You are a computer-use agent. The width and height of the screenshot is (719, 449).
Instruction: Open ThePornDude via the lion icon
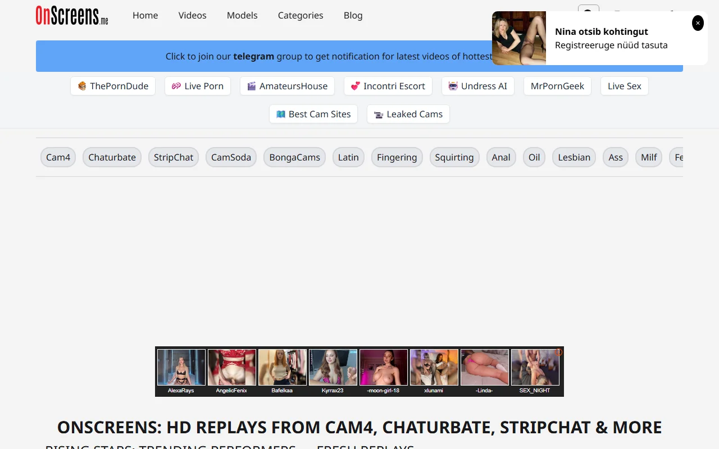click(x=82, y=86)
